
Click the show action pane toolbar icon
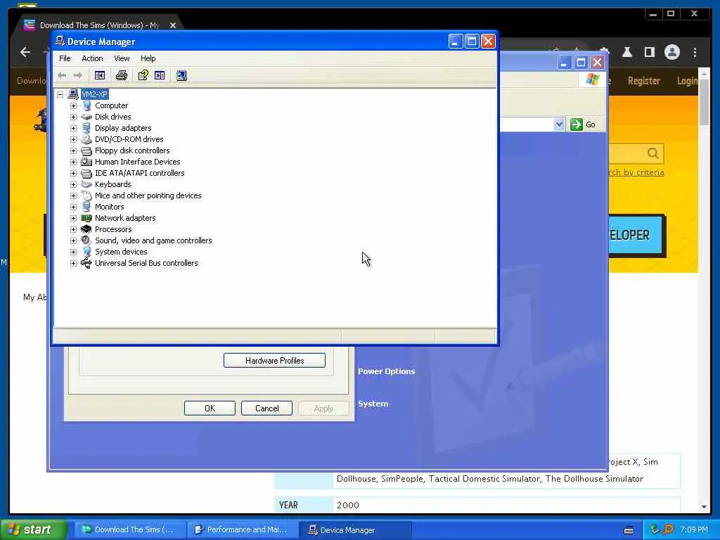pos(160,75)
